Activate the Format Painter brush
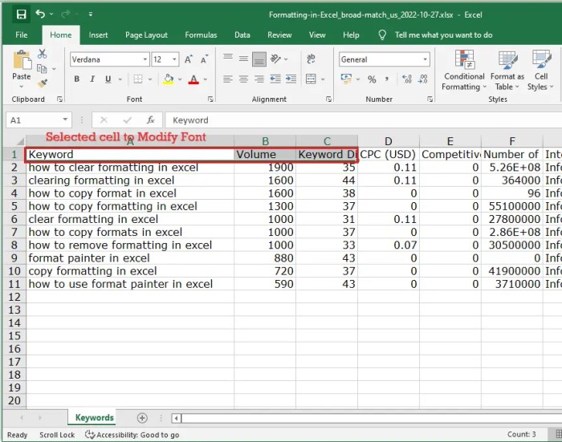Viewport: 562px width, 442px height. click(x=43, y=83)
